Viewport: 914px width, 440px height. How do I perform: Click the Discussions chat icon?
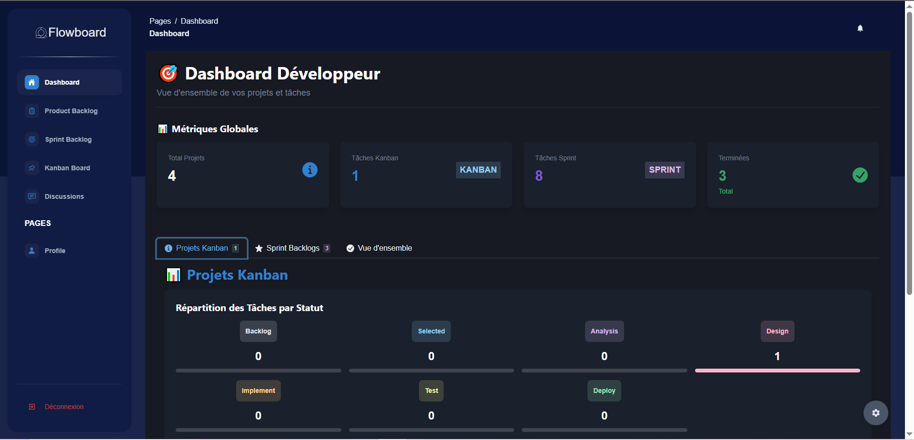(32, 196)
